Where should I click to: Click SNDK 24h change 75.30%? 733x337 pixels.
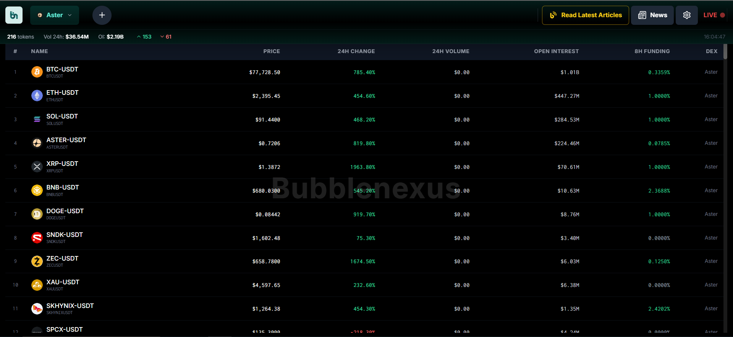click(366, 238)
